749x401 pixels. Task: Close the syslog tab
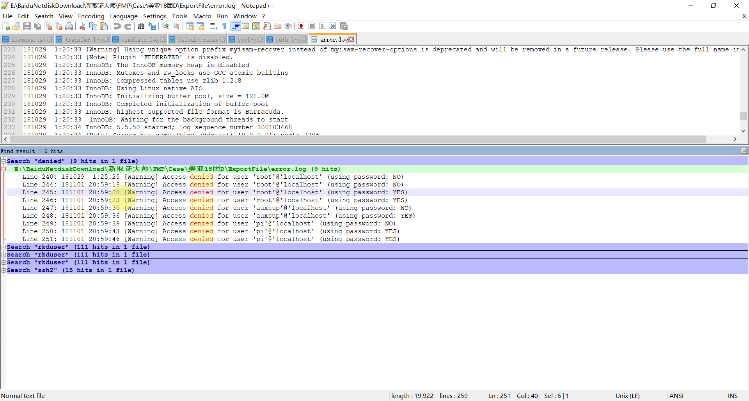pyautogui.click(x=260, y=39)
